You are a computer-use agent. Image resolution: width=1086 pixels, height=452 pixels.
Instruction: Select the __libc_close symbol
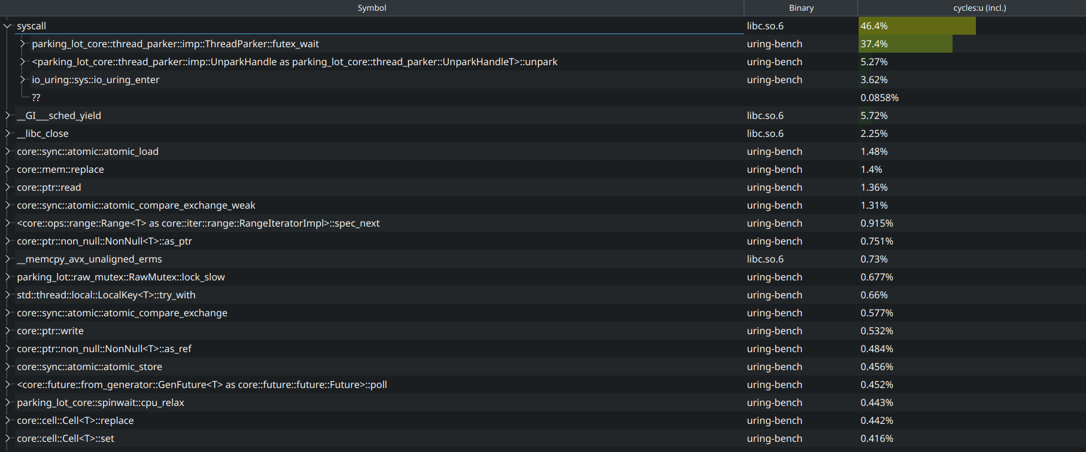[x=42, y=133]
